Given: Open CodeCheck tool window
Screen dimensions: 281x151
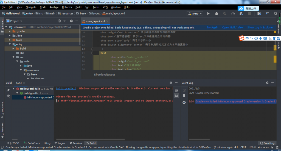Looking at the screenshot, I should 32,143.
